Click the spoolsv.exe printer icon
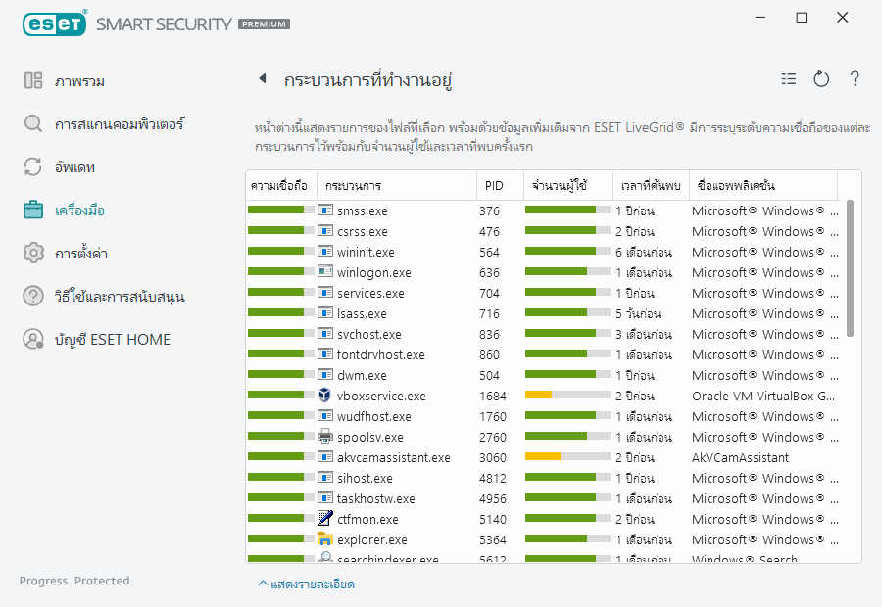The height and width of the screenshot is (607, 882). point(325,437)
